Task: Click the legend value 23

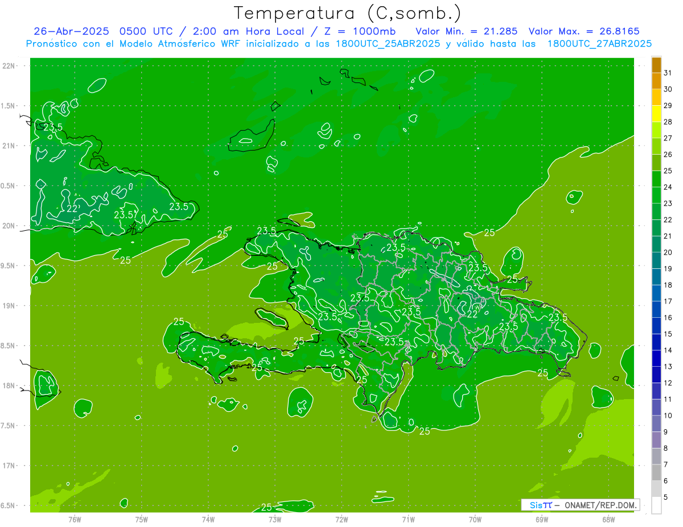Action: click(x=668, y=204)
